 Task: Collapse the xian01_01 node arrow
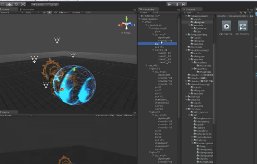153,50
